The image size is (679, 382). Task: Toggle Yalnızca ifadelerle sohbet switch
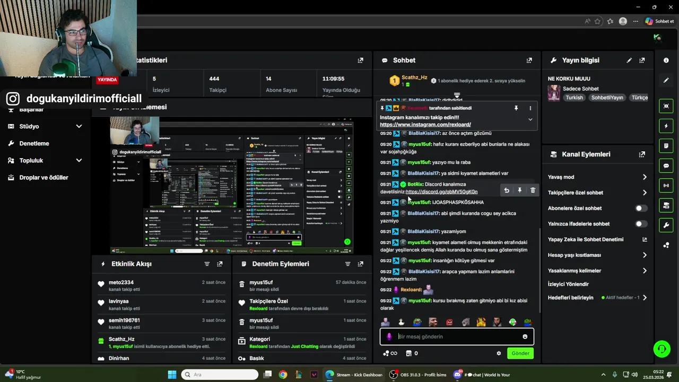[641, 224]
